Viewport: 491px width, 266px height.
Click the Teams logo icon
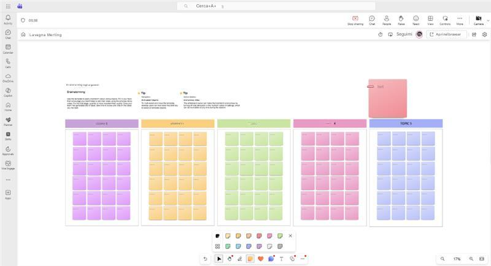coord(20,6)
